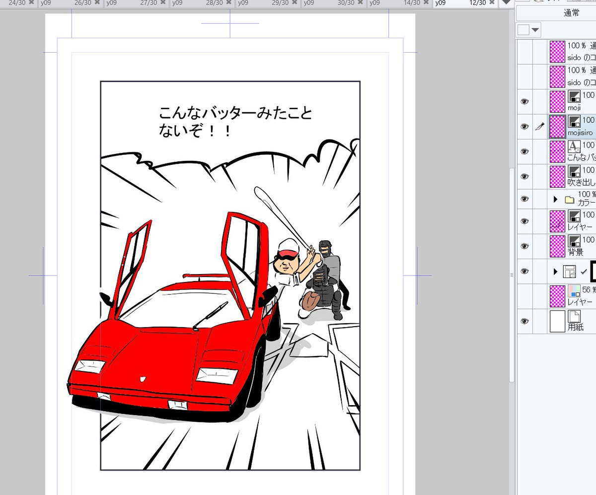
Task: Click the monochrome icon on 背景 layer
Action: (x=574, y=240)
